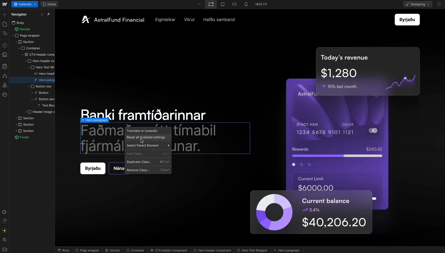Click the Banki framtíðarinnar heading
This screenshot has width=445, height=253.
click(x=143, y=115)
